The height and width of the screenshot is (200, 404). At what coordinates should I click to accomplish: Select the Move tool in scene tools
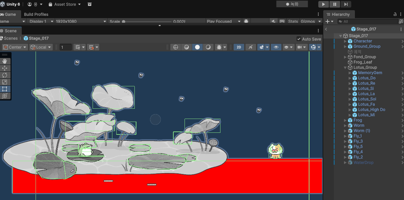[5, 68]
